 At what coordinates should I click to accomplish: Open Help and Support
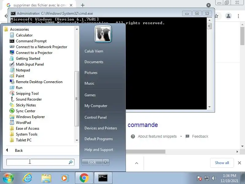pyautogui.click(x=99, y=150)
